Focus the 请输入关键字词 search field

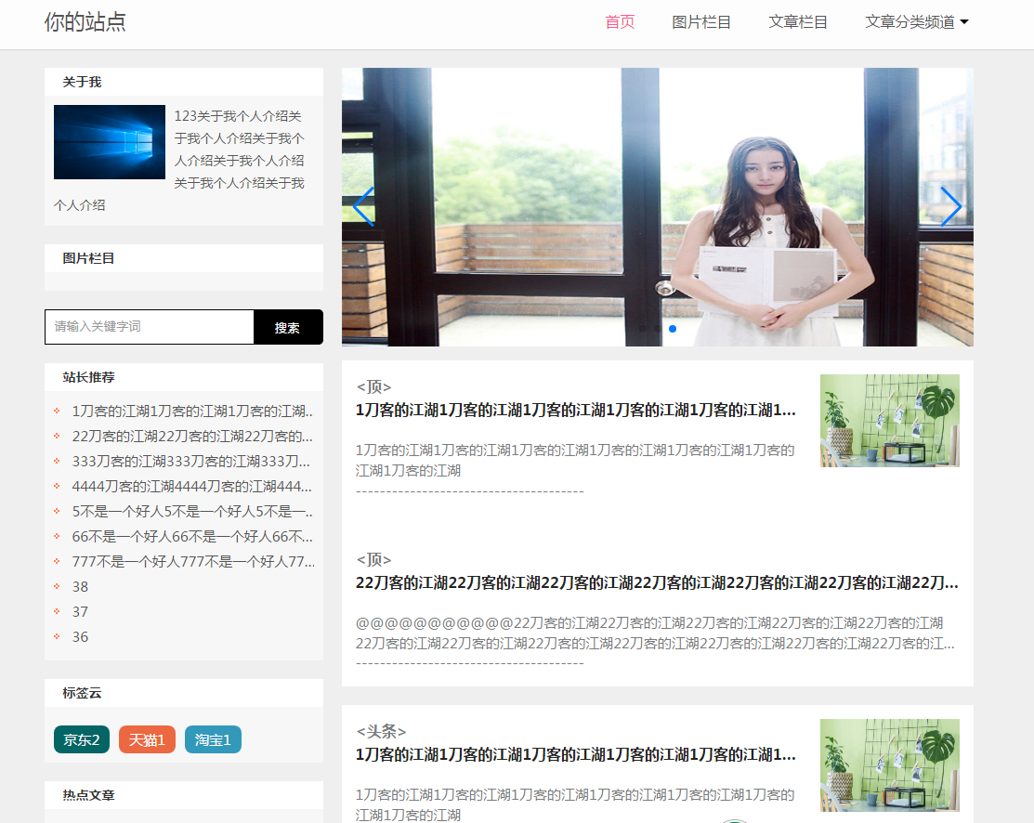pos(150,327)
